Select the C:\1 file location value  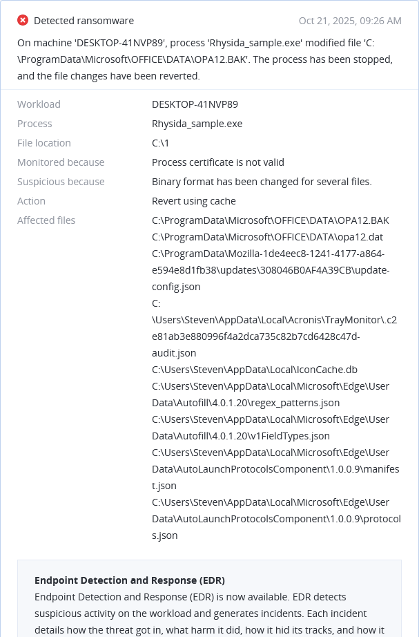[160, 143]
